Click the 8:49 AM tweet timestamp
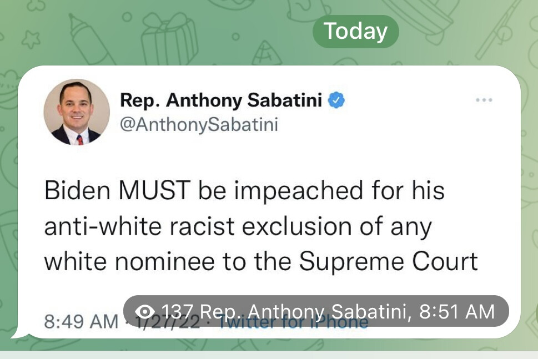Screen dimensions: 538x359 81,322
